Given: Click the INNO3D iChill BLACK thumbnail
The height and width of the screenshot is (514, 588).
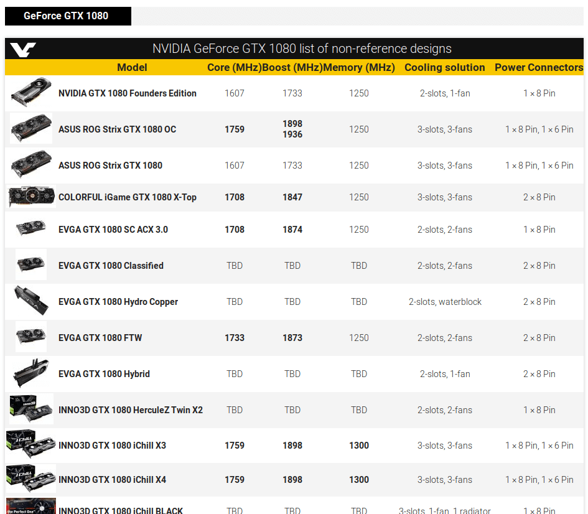Looking at the screenshot, I should click(31, 506).
